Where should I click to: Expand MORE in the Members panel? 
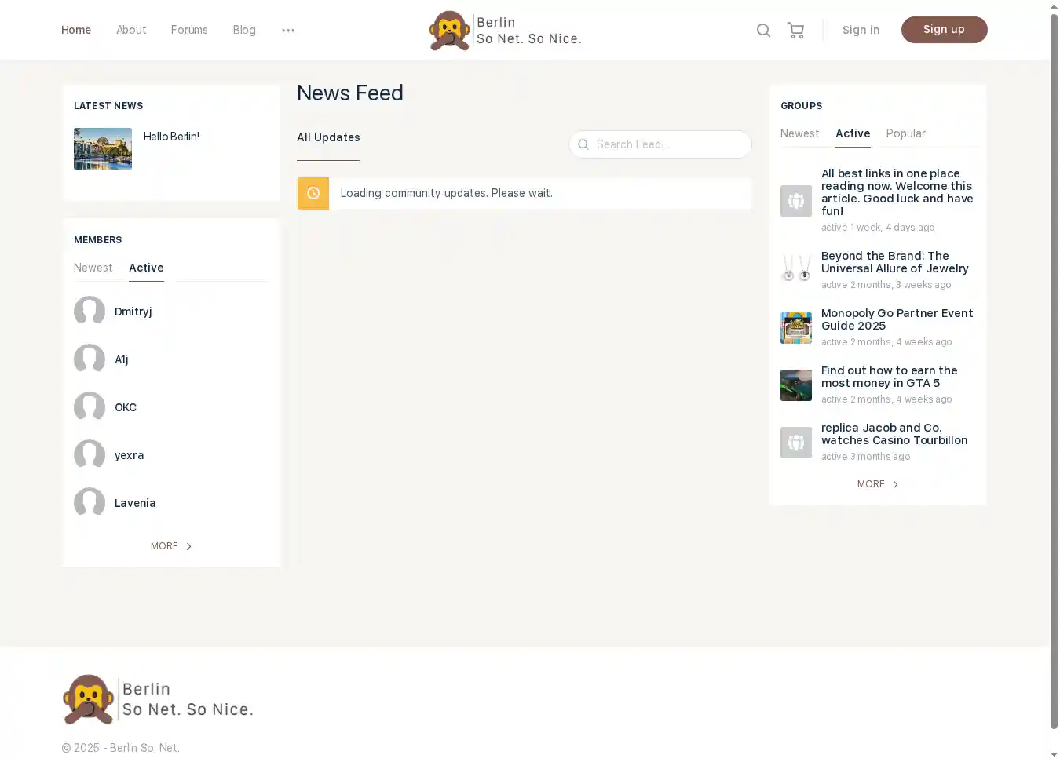170,546
